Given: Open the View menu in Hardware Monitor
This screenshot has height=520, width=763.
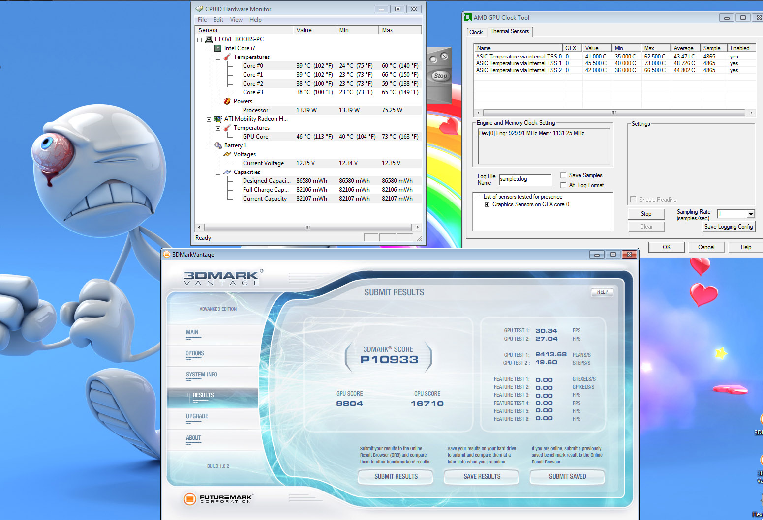Looking at the screenshot, I should (x=236, y=20).
